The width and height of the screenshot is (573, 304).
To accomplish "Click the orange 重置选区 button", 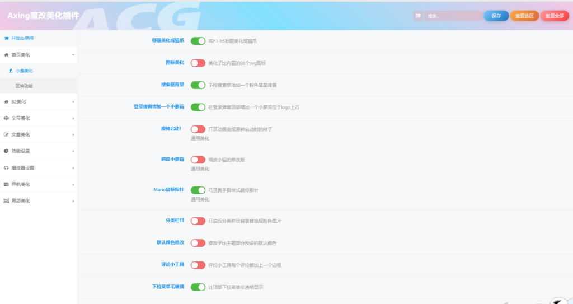I will [x=524, y=16].
